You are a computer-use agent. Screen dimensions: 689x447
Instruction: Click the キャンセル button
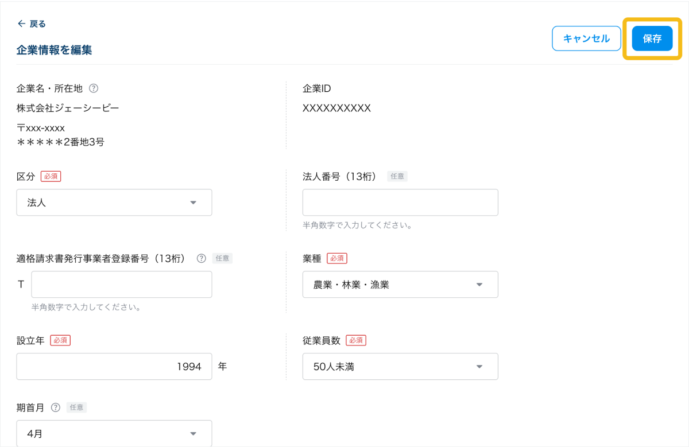pos(586,38)
